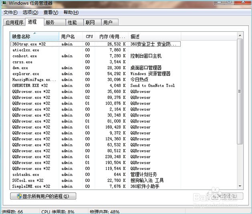Click the 显示所有用户的进程 button
The height and width of the screenshot is (214, 252).
tap(43, 196)
